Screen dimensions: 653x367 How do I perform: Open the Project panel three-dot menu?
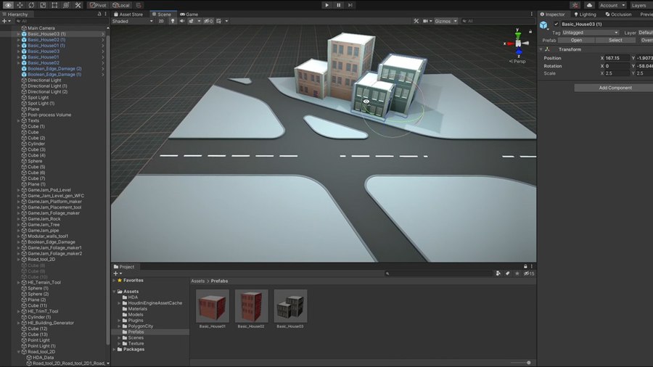531,266
